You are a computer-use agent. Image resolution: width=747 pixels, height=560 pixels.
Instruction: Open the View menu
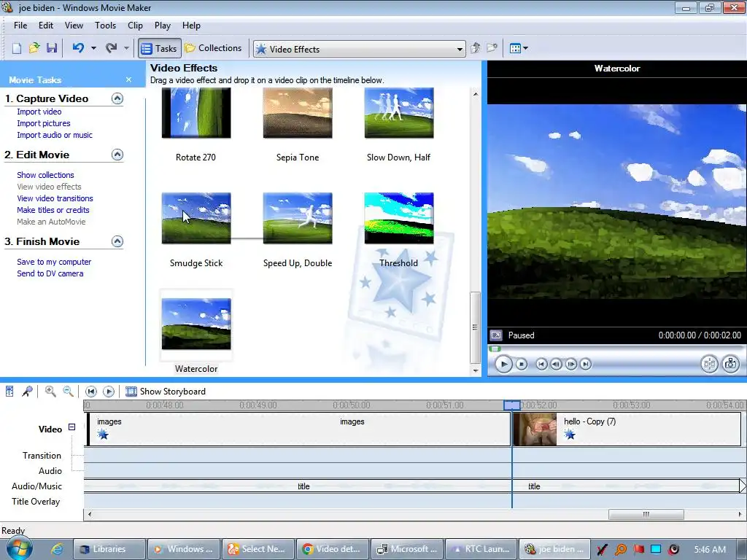coord(74,26)
